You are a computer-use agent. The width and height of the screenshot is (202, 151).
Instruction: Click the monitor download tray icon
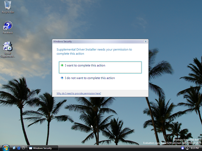[x=187, y=148]
